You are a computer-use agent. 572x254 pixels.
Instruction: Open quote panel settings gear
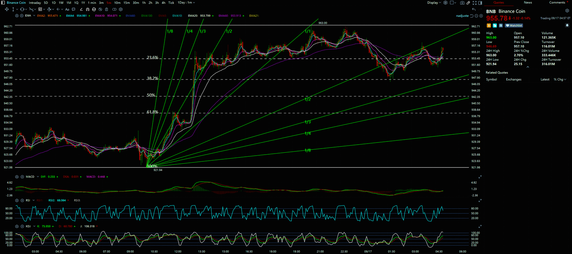coord(567,11)
